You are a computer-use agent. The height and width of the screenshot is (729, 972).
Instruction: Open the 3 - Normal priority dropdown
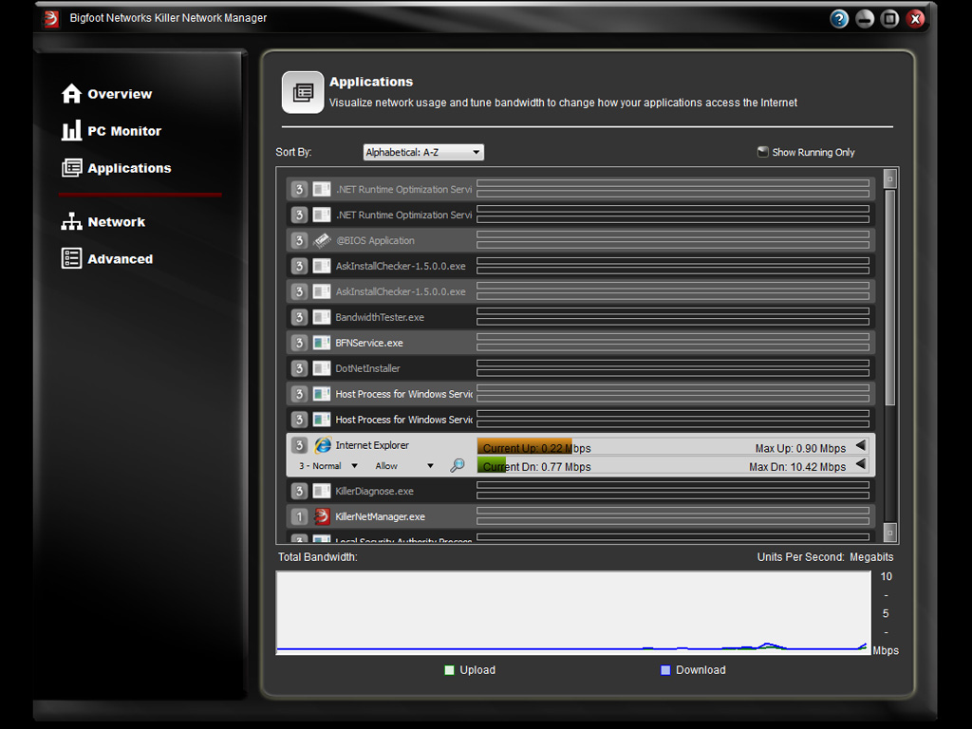click(x=328, y=465)
